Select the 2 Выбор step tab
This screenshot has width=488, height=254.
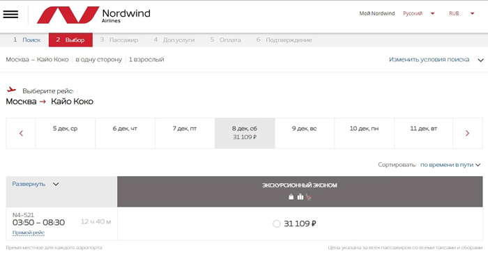[70, 40]
